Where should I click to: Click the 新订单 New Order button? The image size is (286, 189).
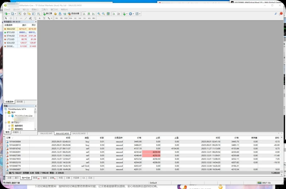click(x=48, y=14)
